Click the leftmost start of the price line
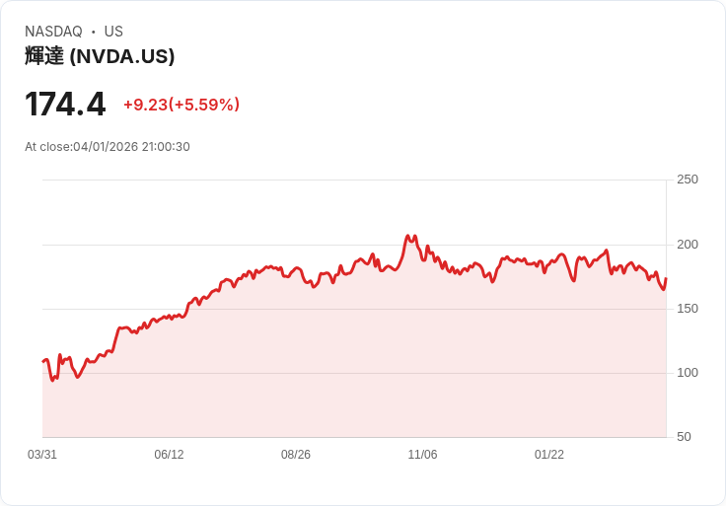This screenshot has width=726, height=506. point(43,361)
